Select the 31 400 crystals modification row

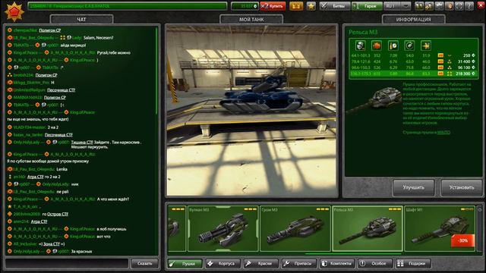413,61
